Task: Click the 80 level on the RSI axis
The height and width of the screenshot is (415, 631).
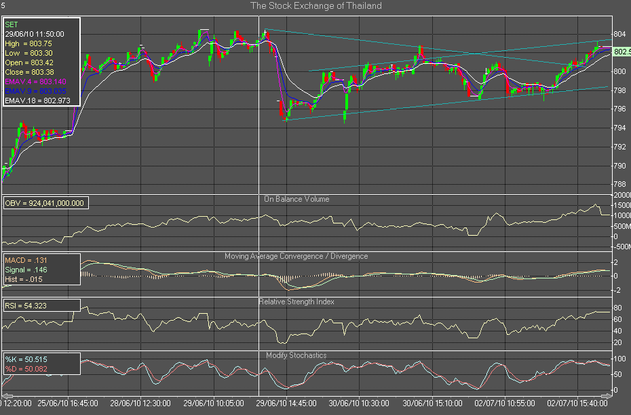Action: click(617, 308)
